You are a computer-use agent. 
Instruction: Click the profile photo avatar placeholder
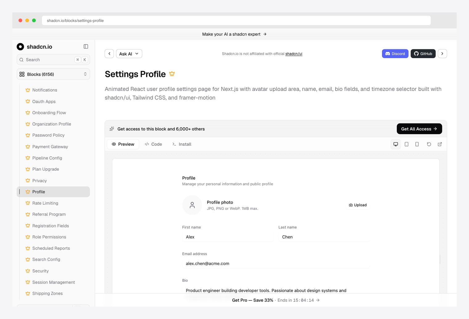[x=192, y=205]
